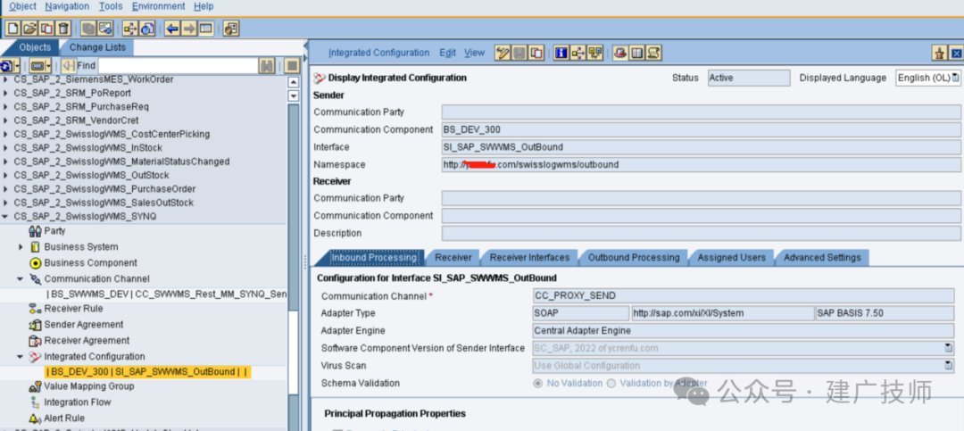Expand the Business System node
964x431 pixels.
(x=21, y=247)
